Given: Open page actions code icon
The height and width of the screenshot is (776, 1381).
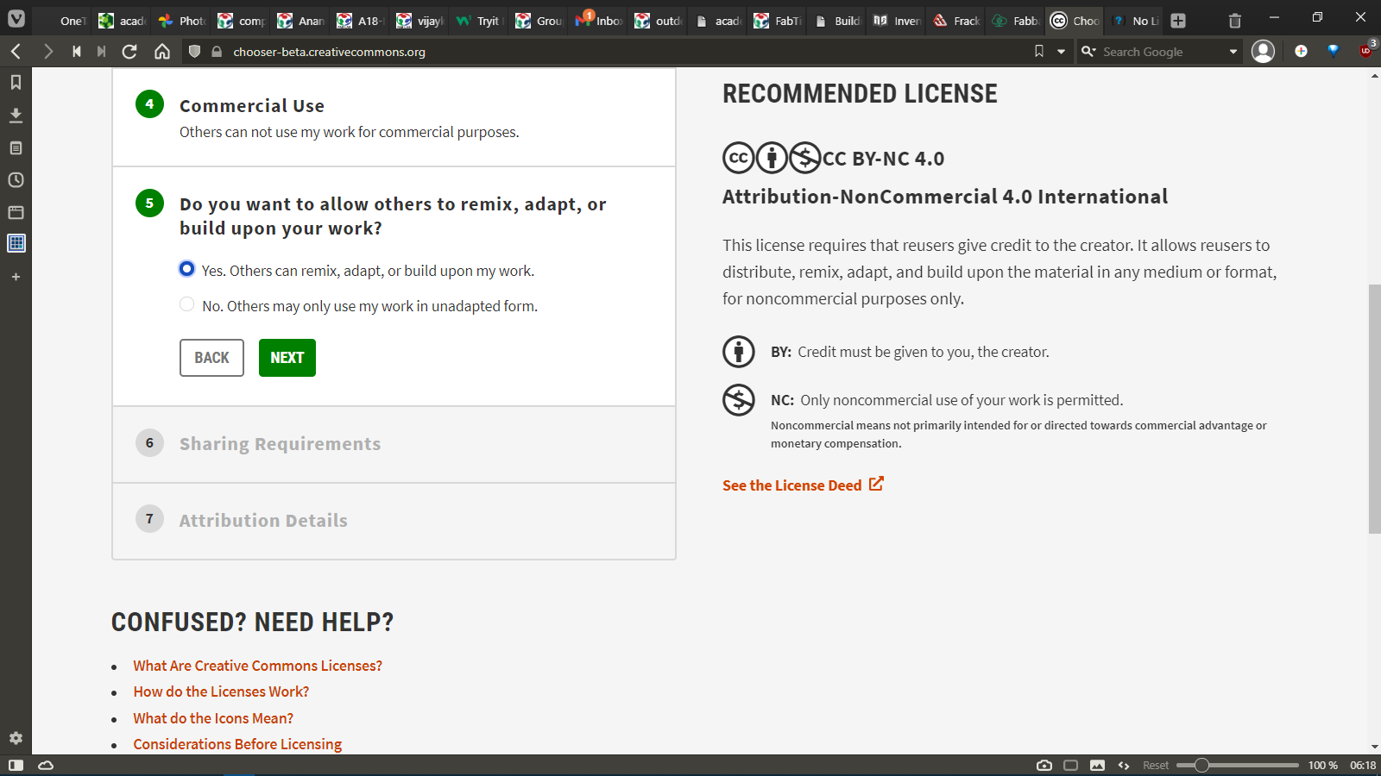Looking at the screenshot, I should pyautogui.click(x=1124, y=765).
